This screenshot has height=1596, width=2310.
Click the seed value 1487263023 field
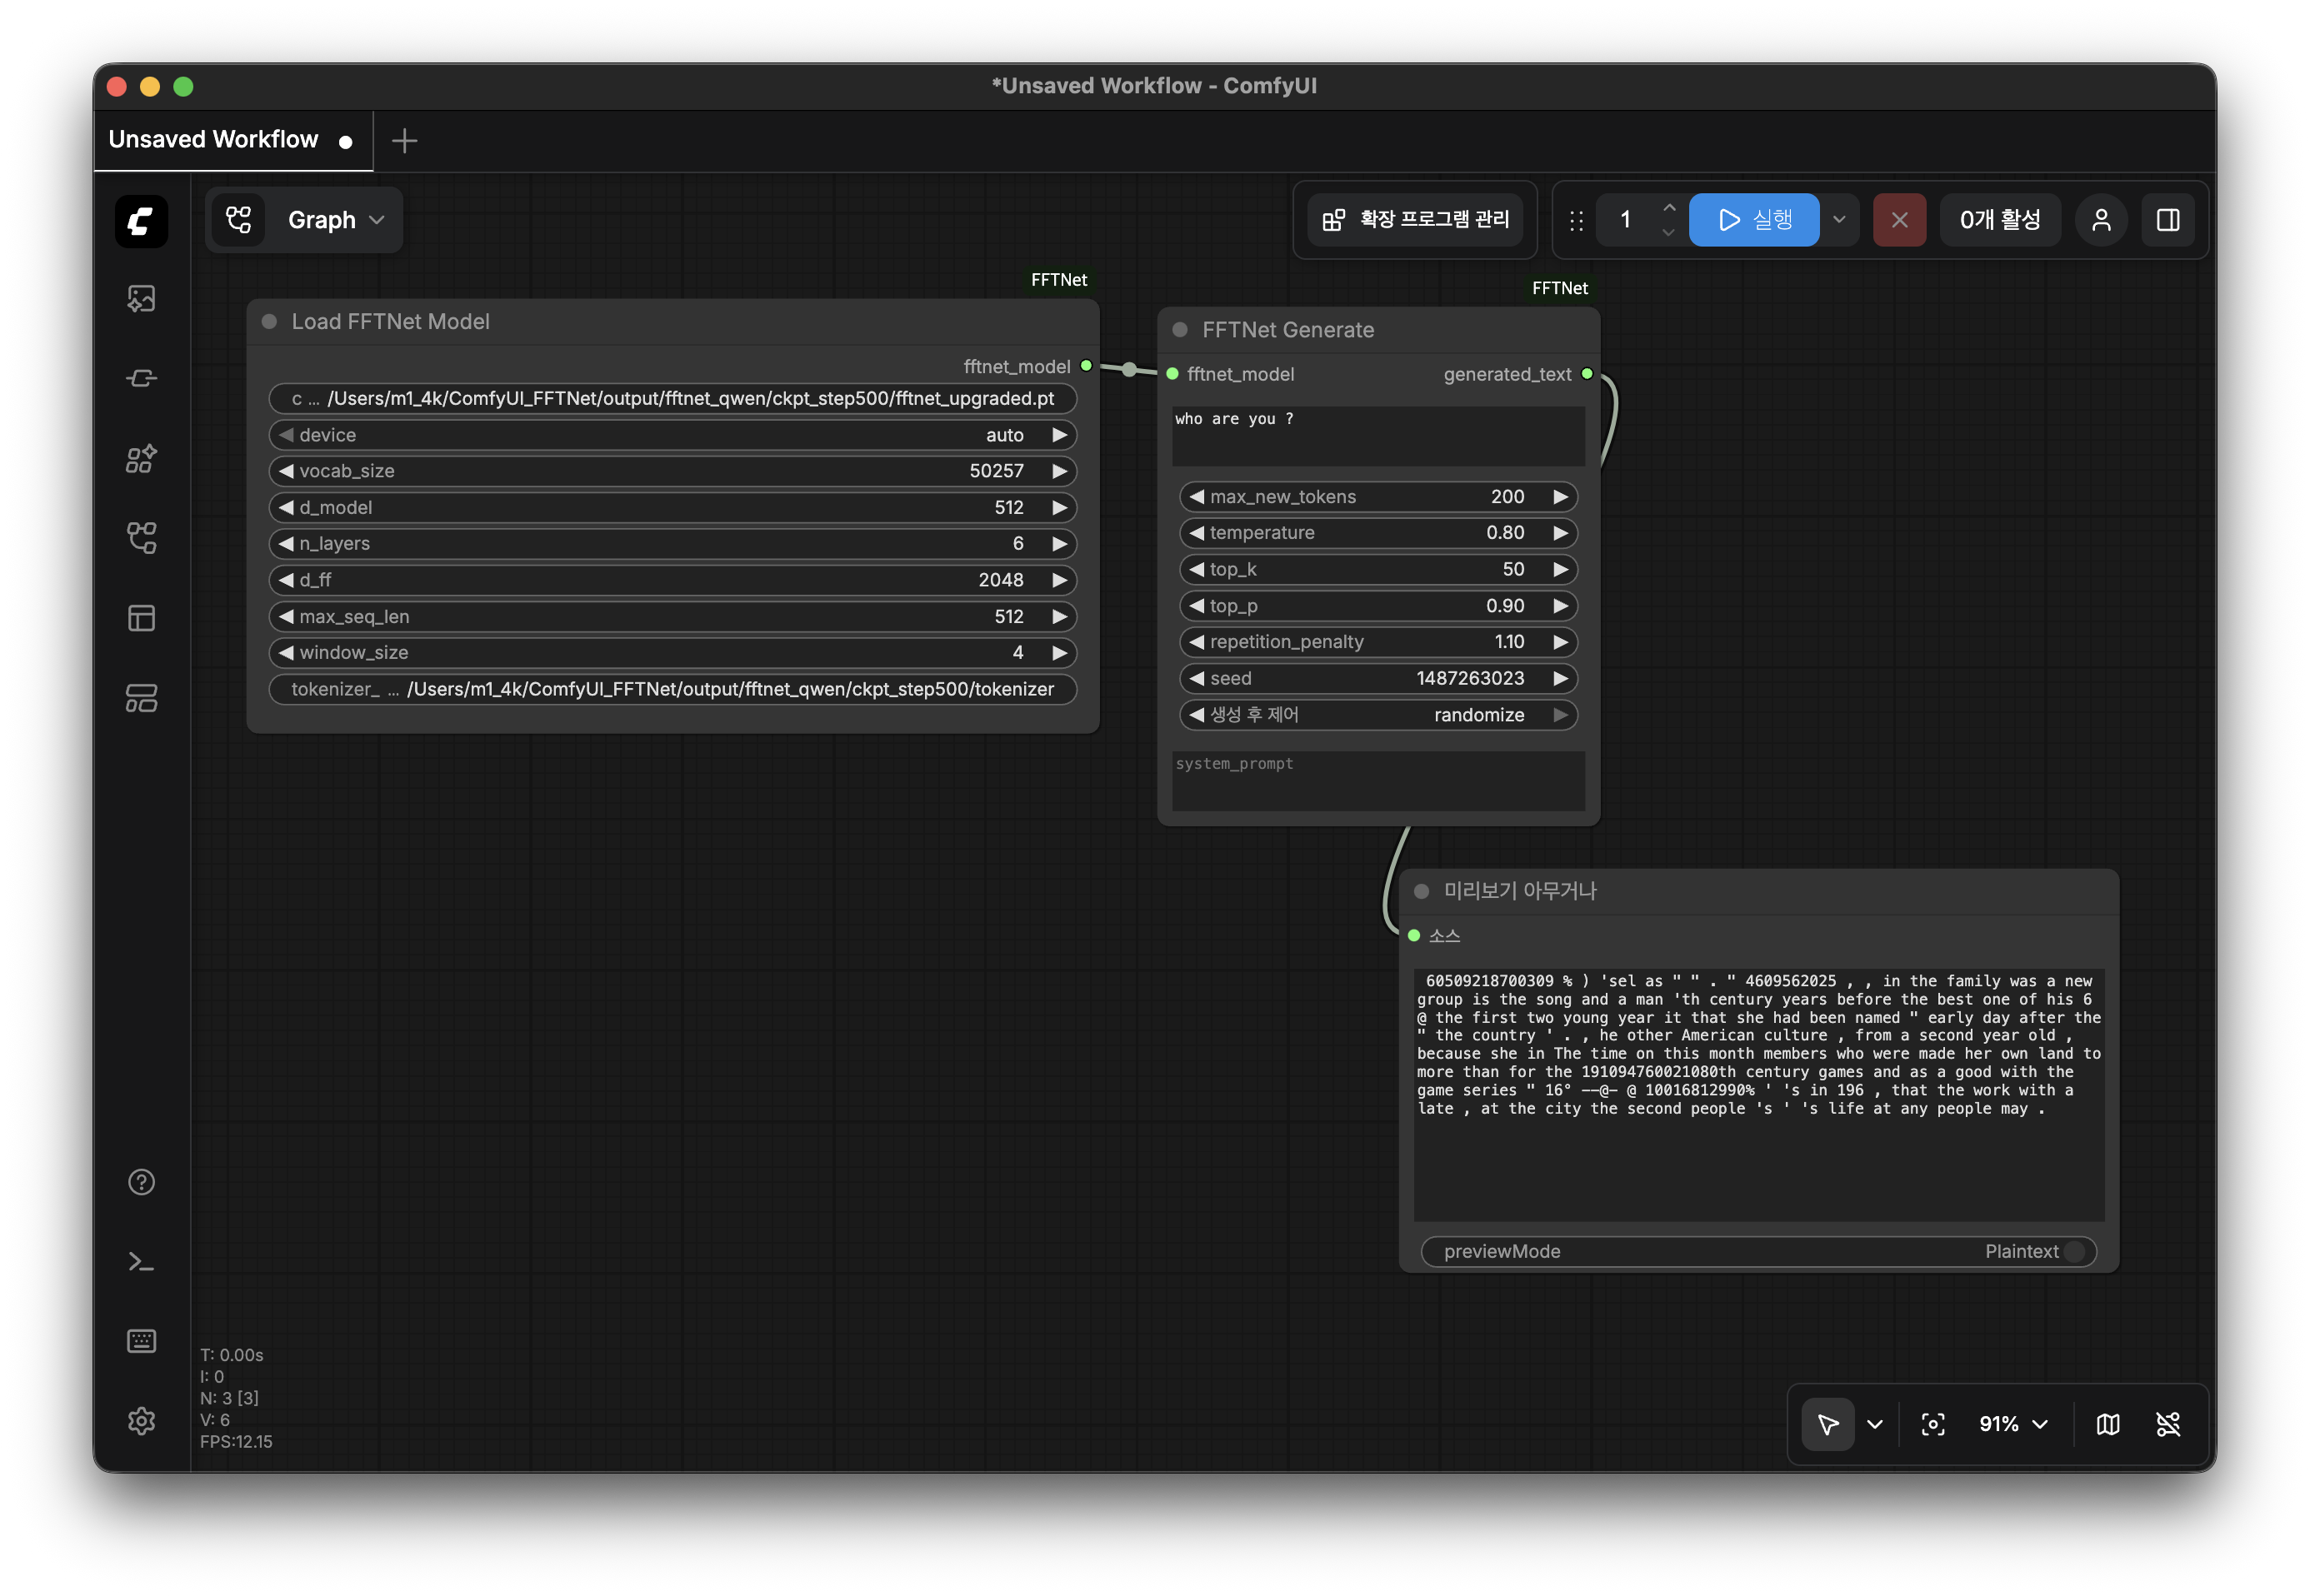pyautogui.click(x=1377, y=678)
